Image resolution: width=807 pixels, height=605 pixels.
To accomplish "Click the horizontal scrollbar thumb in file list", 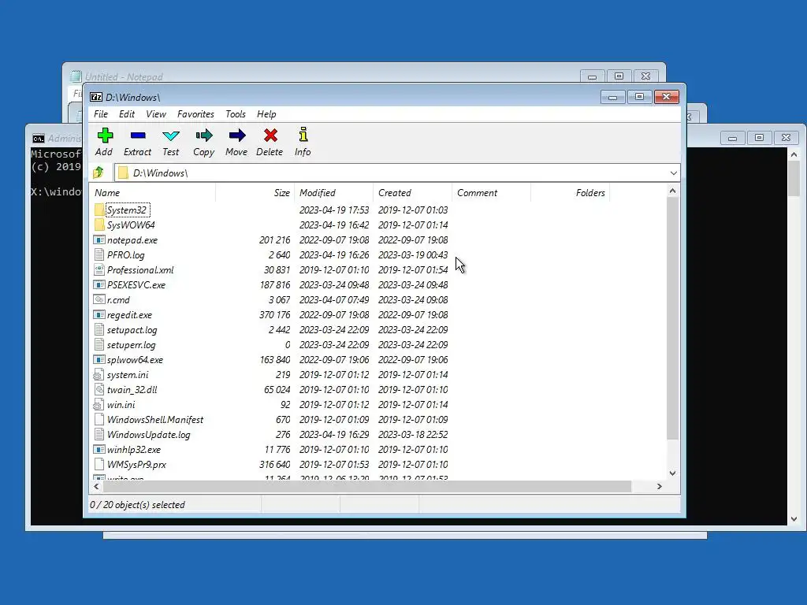I will coord(367,486).
